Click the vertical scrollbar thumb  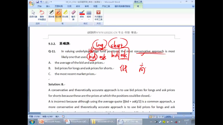(193, 54)
